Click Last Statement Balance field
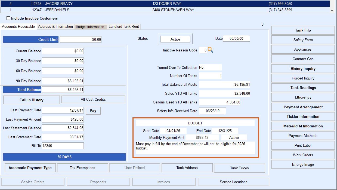Viewport: 337px width, 190px height. [x=63, y=128]
